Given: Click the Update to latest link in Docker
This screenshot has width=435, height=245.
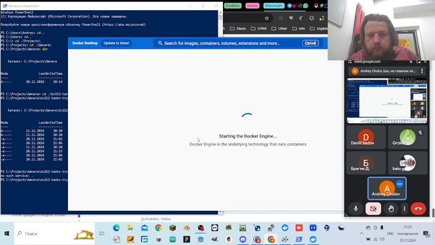Looking at the screenshot, I should coord(116,43).
